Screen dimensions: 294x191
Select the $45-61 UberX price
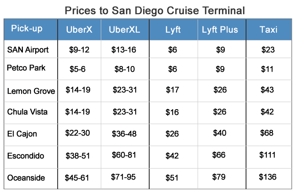[x=77, y=177]
